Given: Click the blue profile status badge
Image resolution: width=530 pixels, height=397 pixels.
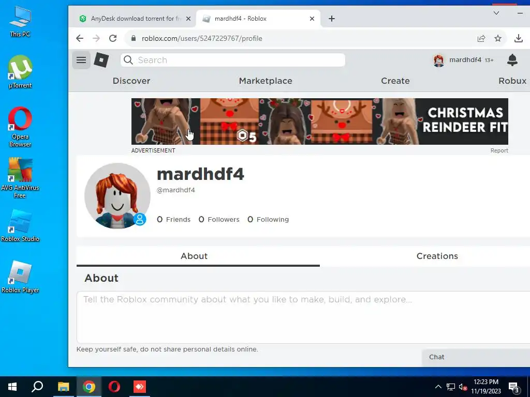Looking at the screenshot, I should [x=140, y=219].
